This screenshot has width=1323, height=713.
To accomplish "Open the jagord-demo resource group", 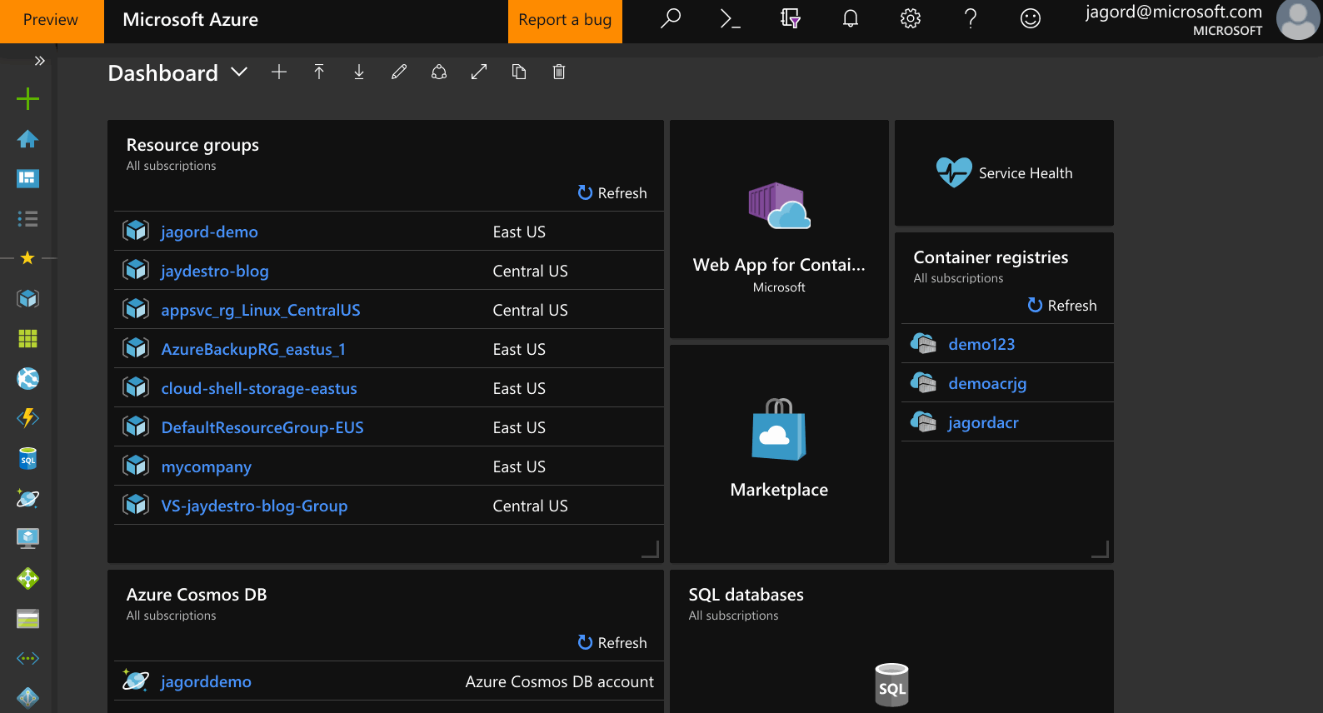I will click(209, 232).
